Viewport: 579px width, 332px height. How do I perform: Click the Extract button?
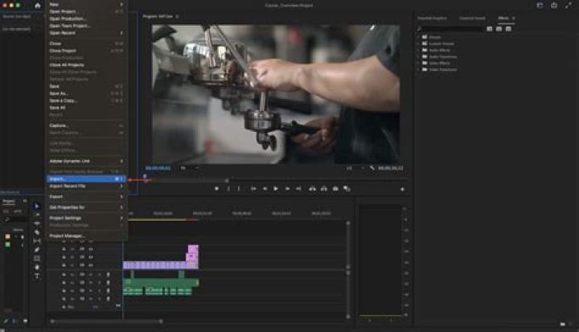324,189
